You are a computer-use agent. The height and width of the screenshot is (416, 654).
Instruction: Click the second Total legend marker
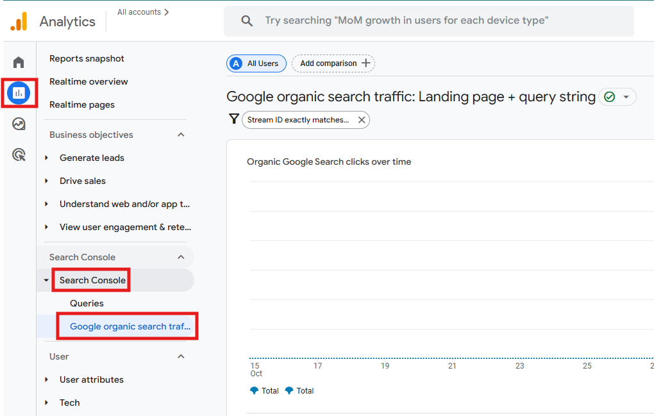click(289, 390)
